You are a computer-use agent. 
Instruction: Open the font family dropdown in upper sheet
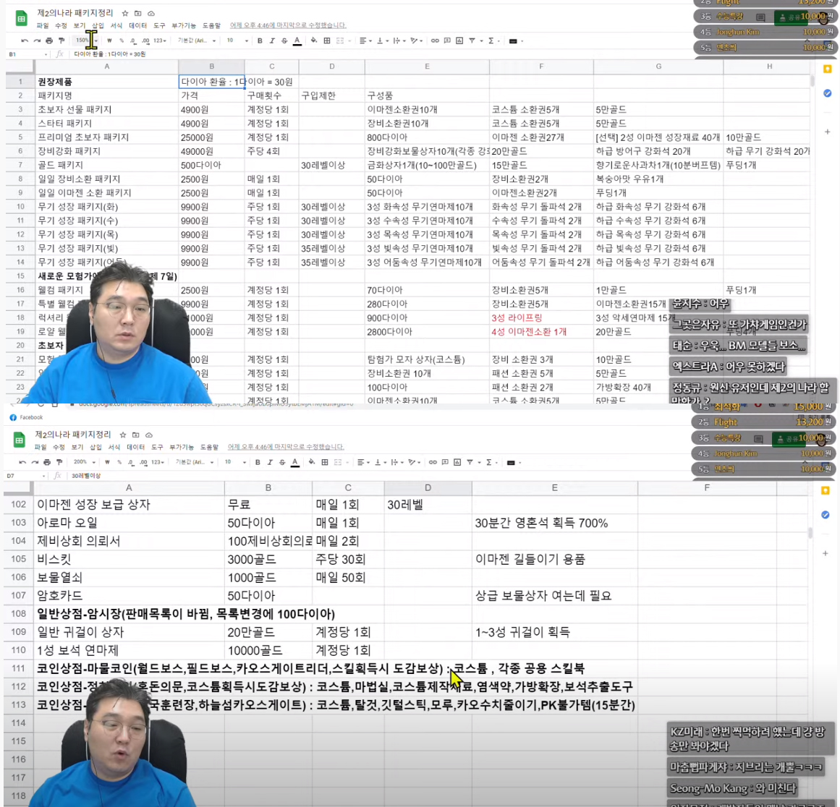coord(197,40)
